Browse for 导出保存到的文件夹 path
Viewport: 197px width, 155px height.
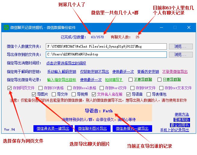pyautogui.click(x=181, y=54)
